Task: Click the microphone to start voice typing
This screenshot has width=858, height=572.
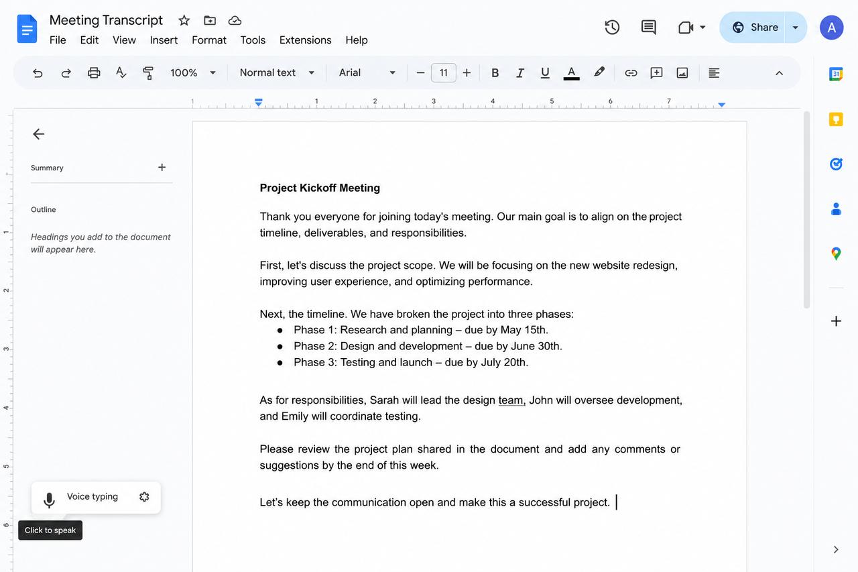Action: (x=49, y=500)
